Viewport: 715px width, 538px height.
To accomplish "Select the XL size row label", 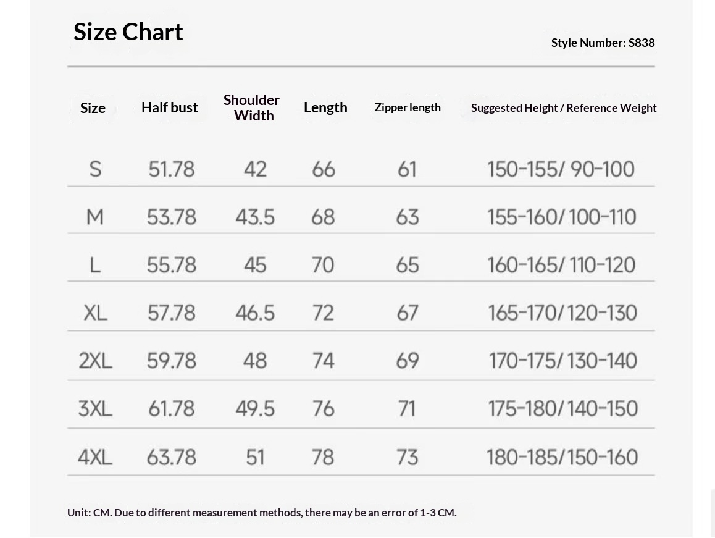I will (x=95, y=313).
